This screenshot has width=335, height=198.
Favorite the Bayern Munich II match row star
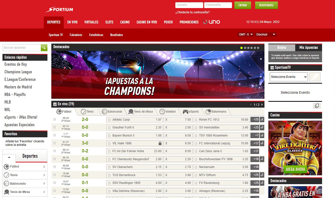55,135
